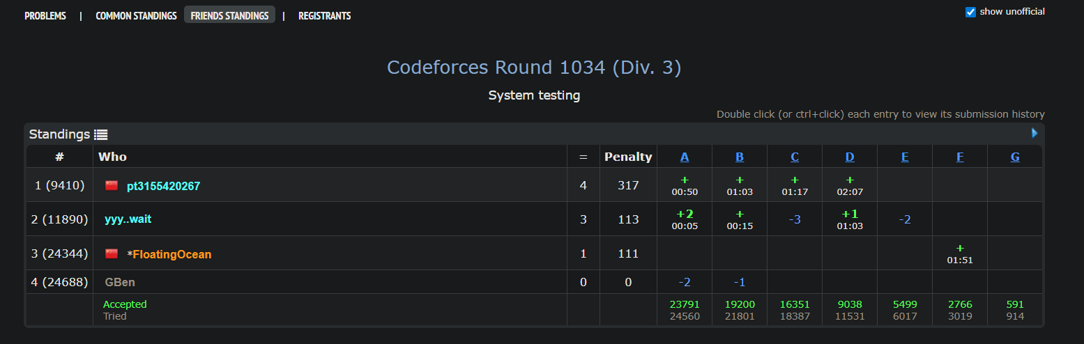Open the pt3155420267 user profile
Image resolution: width=1084 pixels, height=344 pixels.
[163, 186]
